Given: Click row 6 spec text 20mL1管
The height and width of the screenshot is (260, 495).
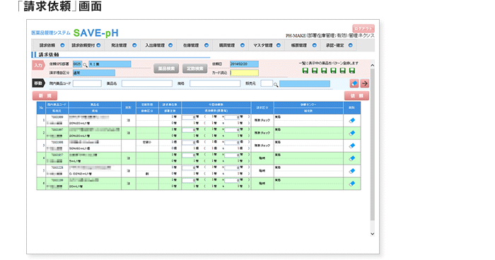Looking at the screenshot, I should click(76, 186).
